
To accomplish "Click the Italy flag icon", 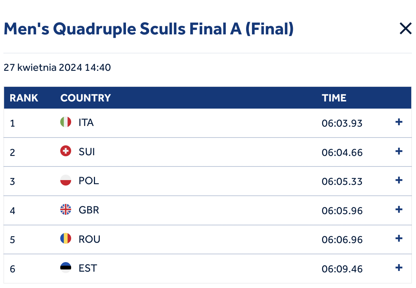I will [x=66, y=122].
